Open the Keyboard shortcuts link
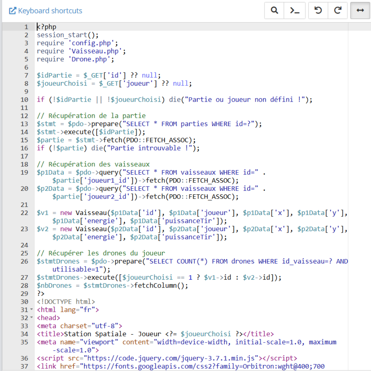371x371 pixels. click(50, 11)
